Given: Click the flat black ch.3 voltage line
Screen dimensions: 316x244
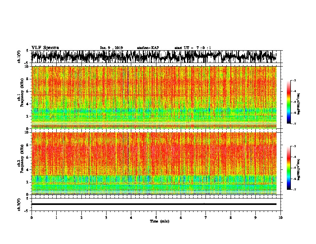Looking at the screenshot, I should coord(154,204).
